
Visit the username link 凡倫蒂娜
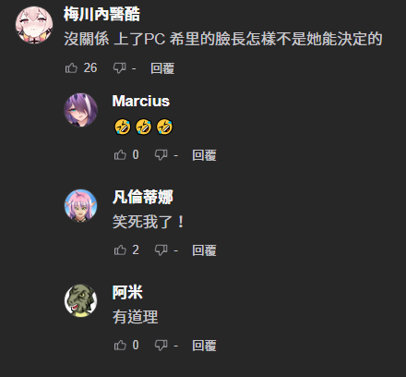143,197
